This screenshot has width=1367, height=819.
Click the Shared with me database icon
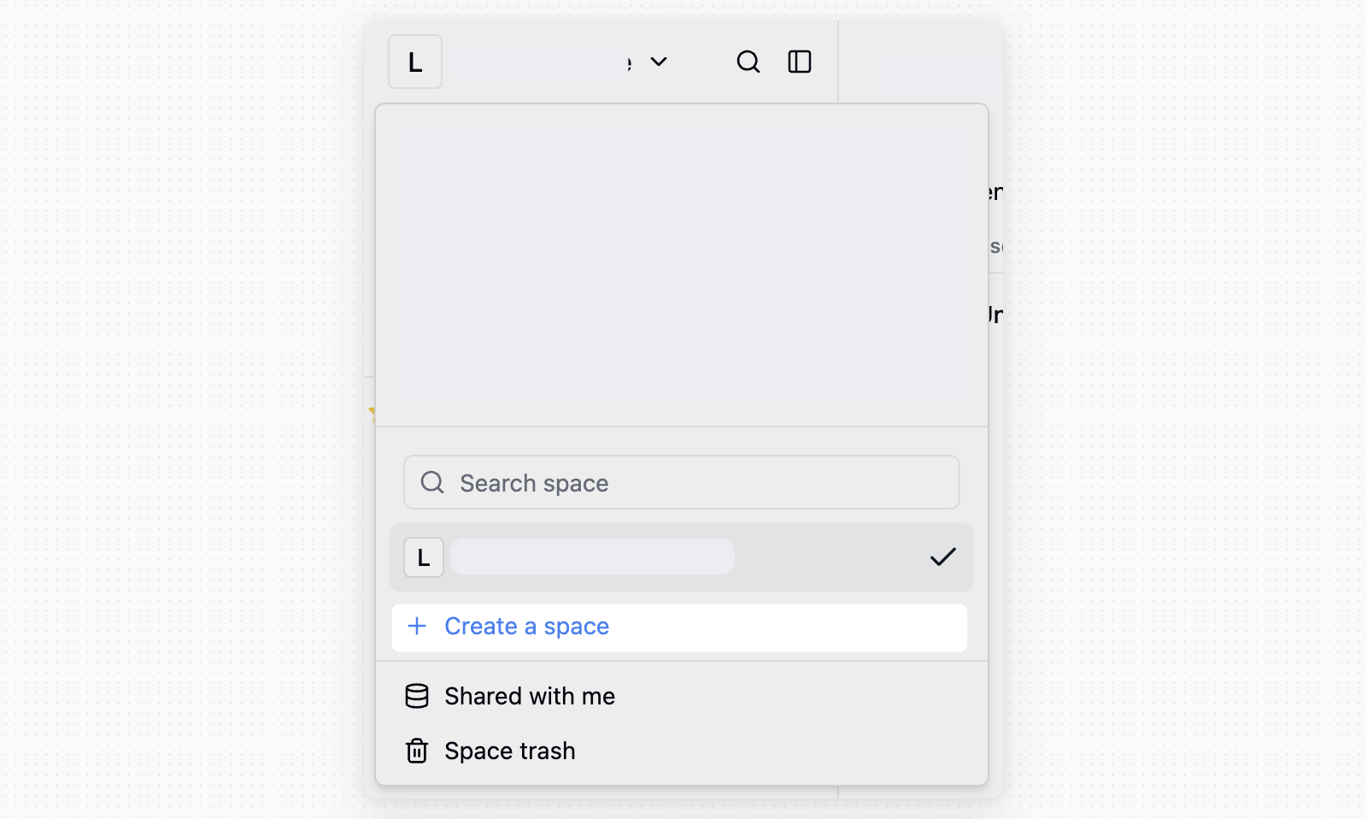tap(417, 696)
